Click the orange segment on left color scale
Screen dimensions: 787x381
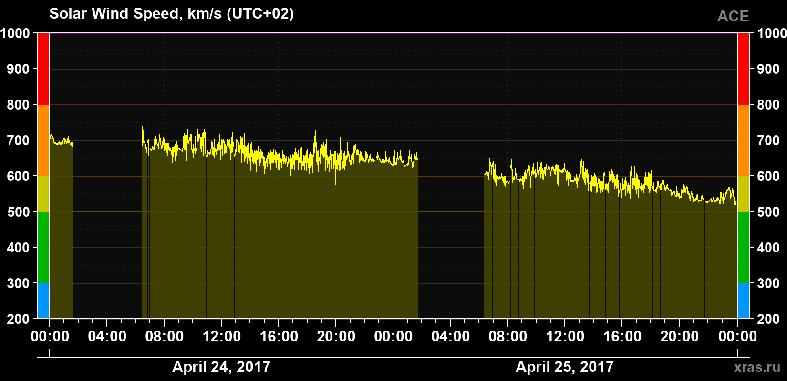pyautogui.click(x=43, y=140)
